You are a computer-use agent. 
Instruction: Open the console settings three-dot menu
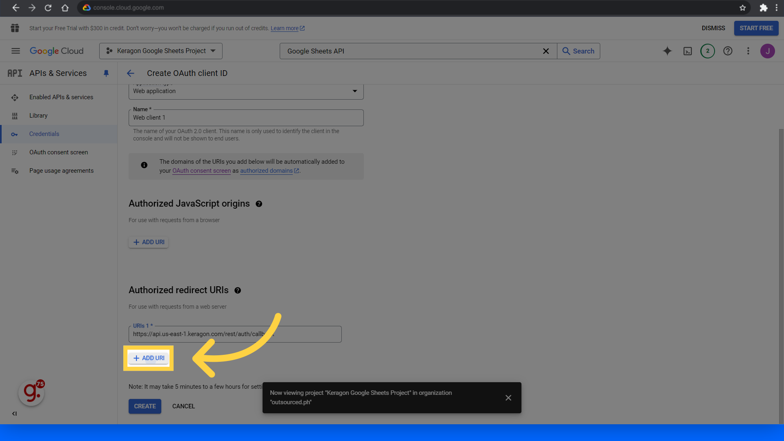(748, 51)
